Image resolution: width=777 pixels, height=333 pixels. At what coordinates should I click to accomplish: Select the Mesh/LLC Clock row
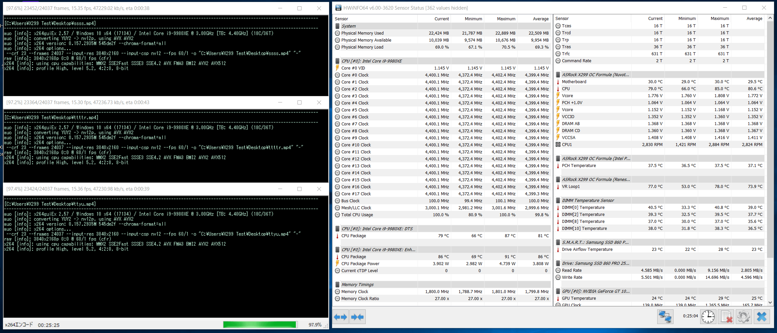coord(442,208)
